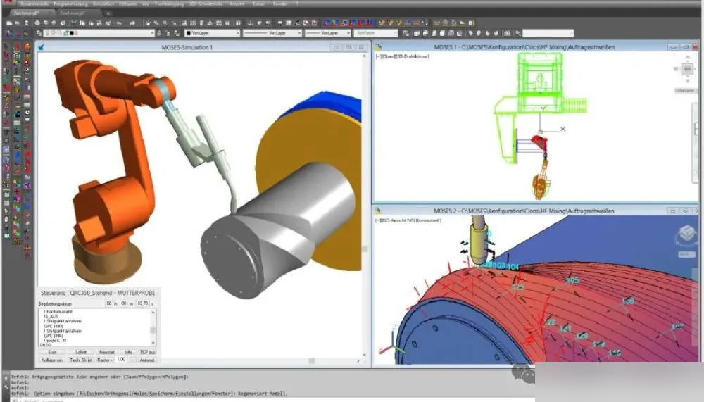The height and width of the screenshot is (402, 704).
Task: Open the Simulation menu
Action: (103, 4)
